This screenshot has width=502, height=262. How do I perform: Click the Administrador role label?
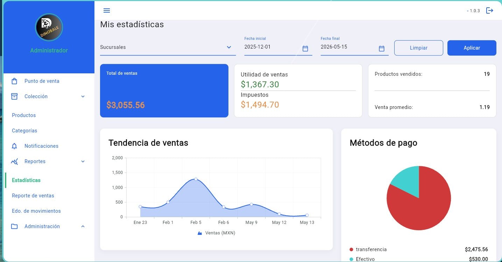pyautogui.click(x=49, y=50)
